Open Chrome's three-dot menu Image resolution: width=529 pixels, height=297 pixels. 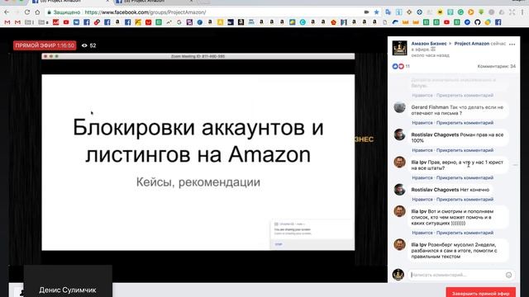pos(522,12)
